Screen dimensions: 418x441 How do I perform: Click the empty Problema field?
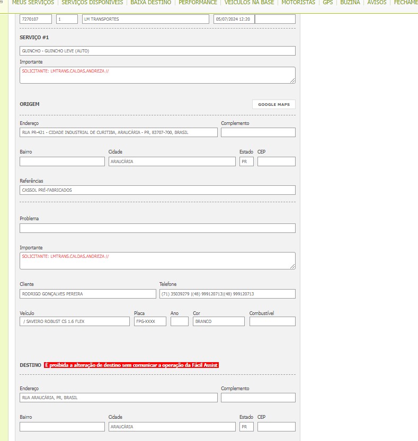coord(158,228)
